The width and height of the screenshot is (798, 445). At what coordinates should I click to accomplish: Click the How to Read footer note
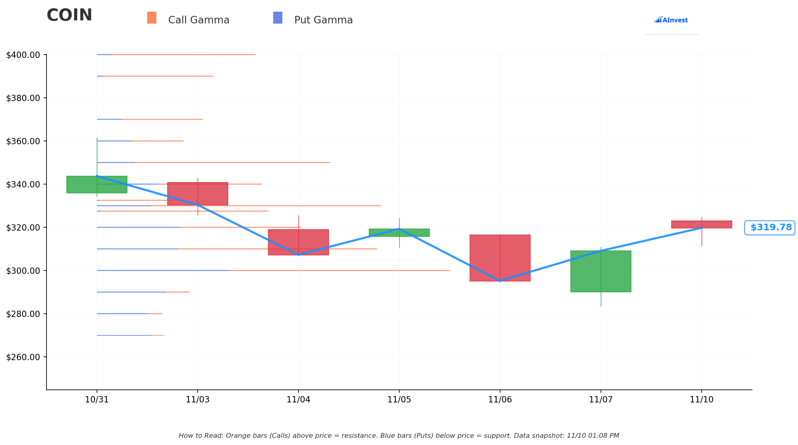[399, 436]
